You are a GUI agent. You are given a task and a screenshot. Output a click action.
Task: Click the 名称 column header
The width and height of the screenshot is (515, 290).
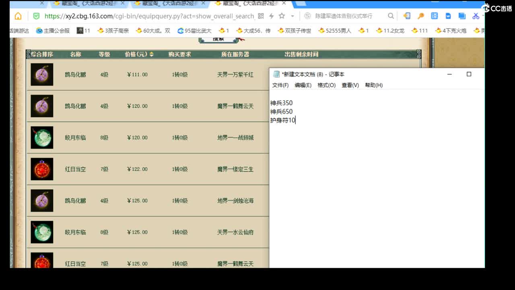point(76,54)
